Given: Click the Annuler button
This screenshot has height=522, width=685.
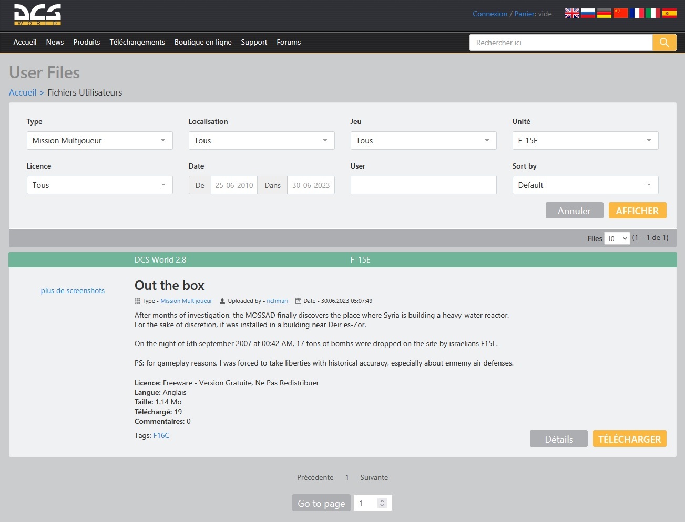Looking at the screenshot, I should pyautogui.click(x=575, y=211).
